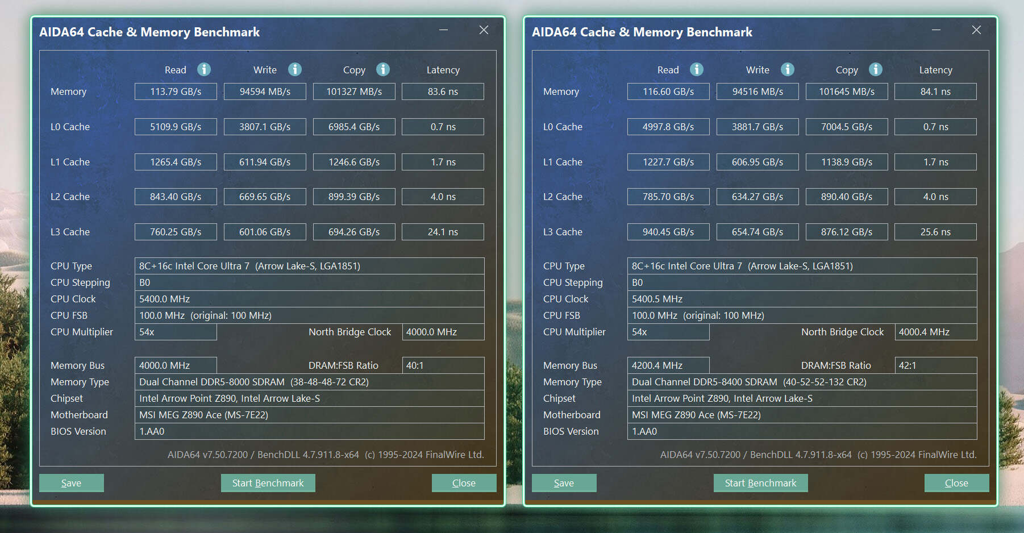Select the memory write value 94516 MB/s
Viewport: 1024px width, 533px height.
pos(757,91)
